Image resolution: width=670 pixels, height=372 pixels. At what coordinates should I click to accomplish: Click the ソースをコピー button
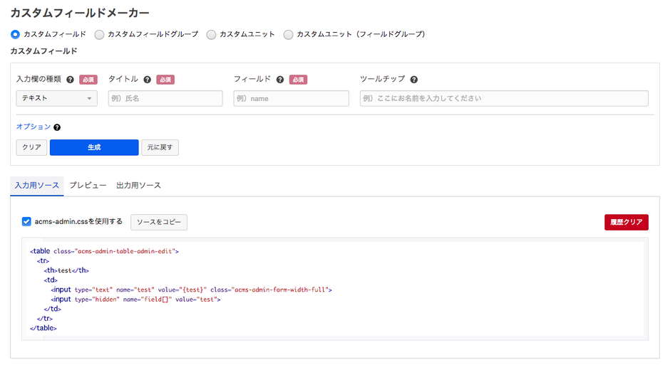(159, 223)
